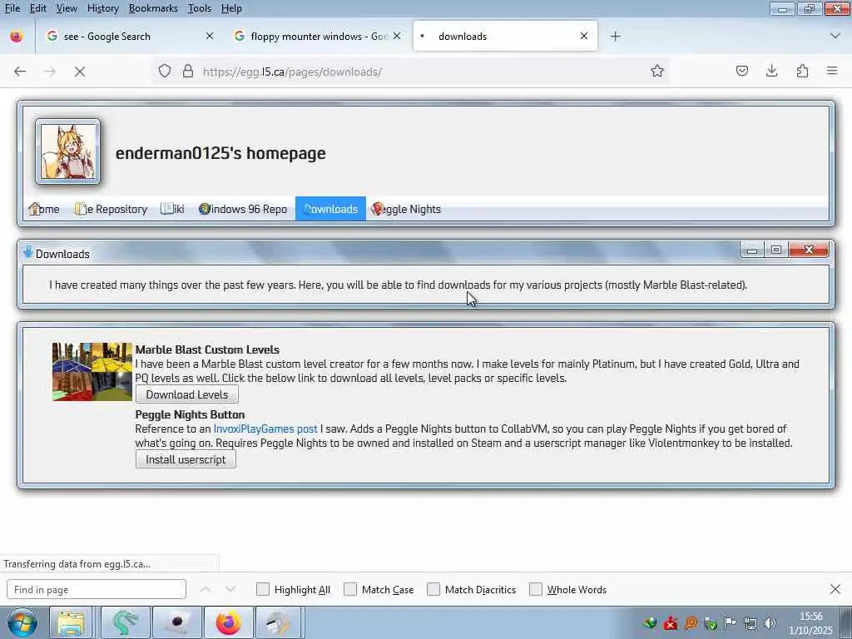Click the Marble Blast levels thumbnail
This screenshot has height=639, width=852.
(x=92, y=372)
